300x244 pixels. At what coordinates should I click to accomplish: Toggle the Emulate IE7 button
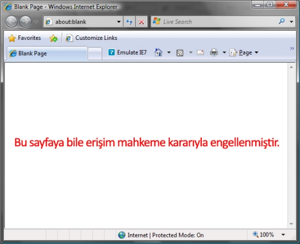tap(128, 52)
